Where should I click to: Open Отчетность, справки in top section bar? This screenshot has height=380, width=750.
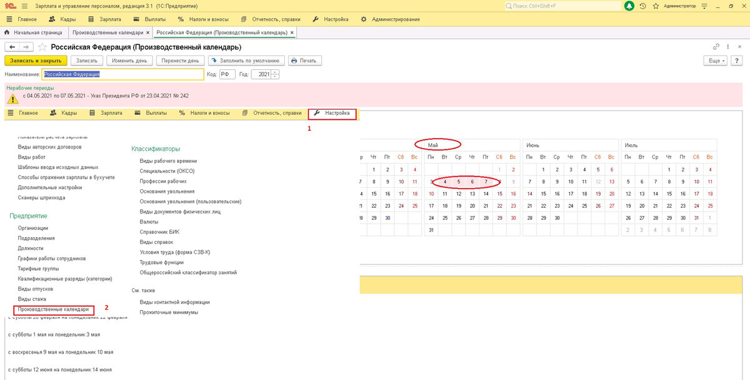tap(269, 19)
